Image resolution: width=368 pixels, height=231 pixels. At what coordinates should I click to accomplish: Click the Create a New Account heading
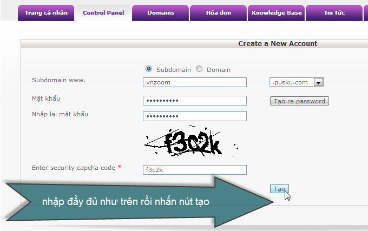[x=278, y=44]
